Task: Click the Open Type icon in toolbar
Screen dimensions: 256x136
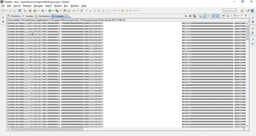Action: tap(65, 11)
